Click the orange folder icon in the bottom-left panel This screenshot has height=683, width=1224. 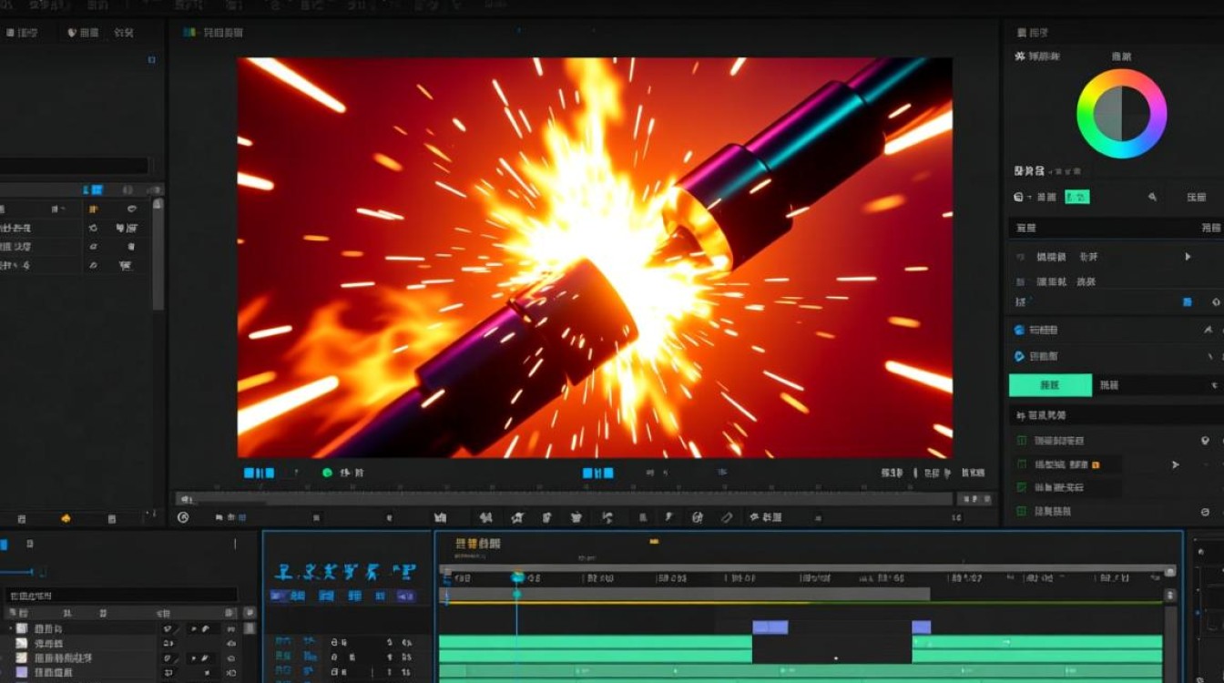[x=66, y=518]
